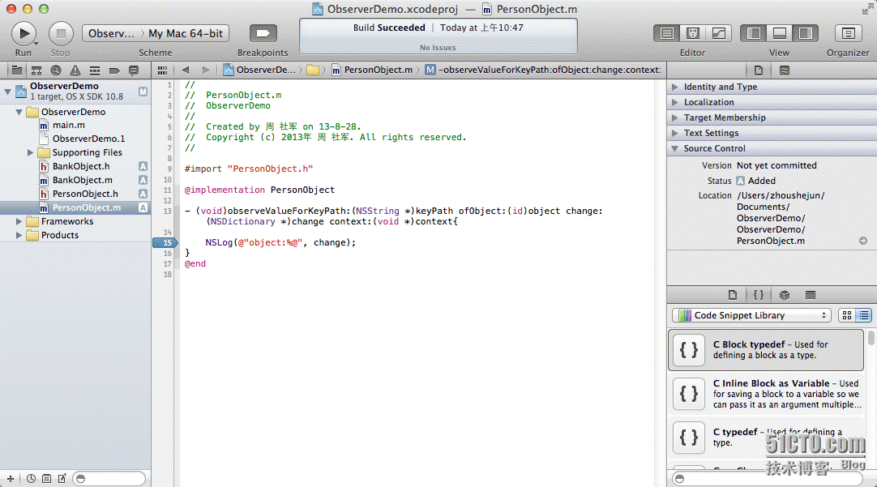877x487 pixels.
Task: Select ObserverDemo.1 file
Action: tap(88, 139)
